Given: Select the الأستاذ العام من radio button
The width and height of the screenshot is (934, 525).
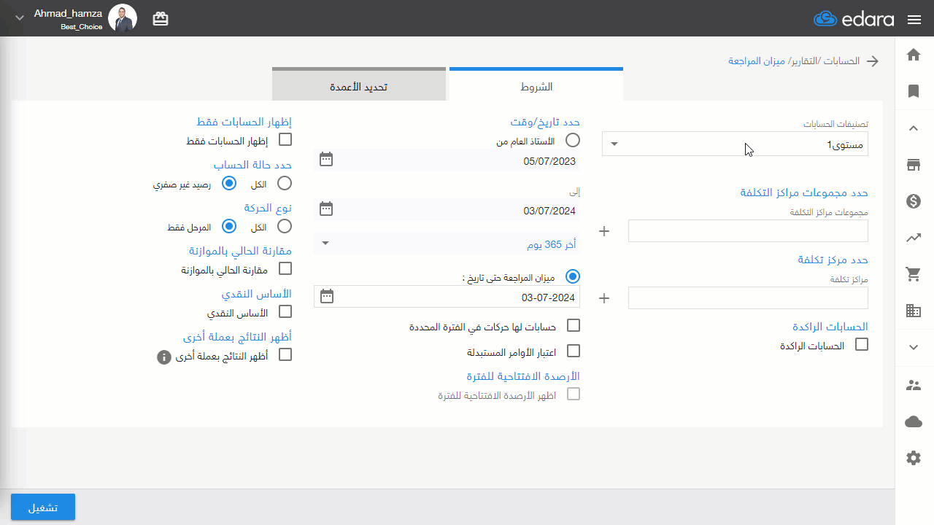Looking at the screenshot, I should coord(573,140).
